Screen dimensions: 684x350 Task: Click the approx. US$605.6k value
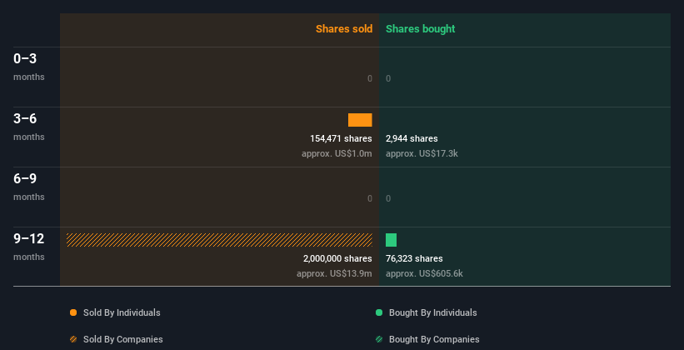tap(424, 273)
